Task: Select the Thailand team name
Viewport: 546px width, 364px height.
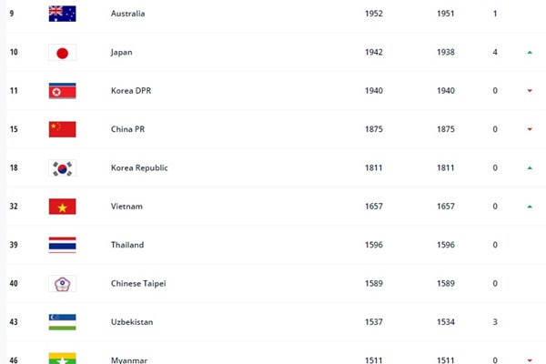Action: [127, 245]
